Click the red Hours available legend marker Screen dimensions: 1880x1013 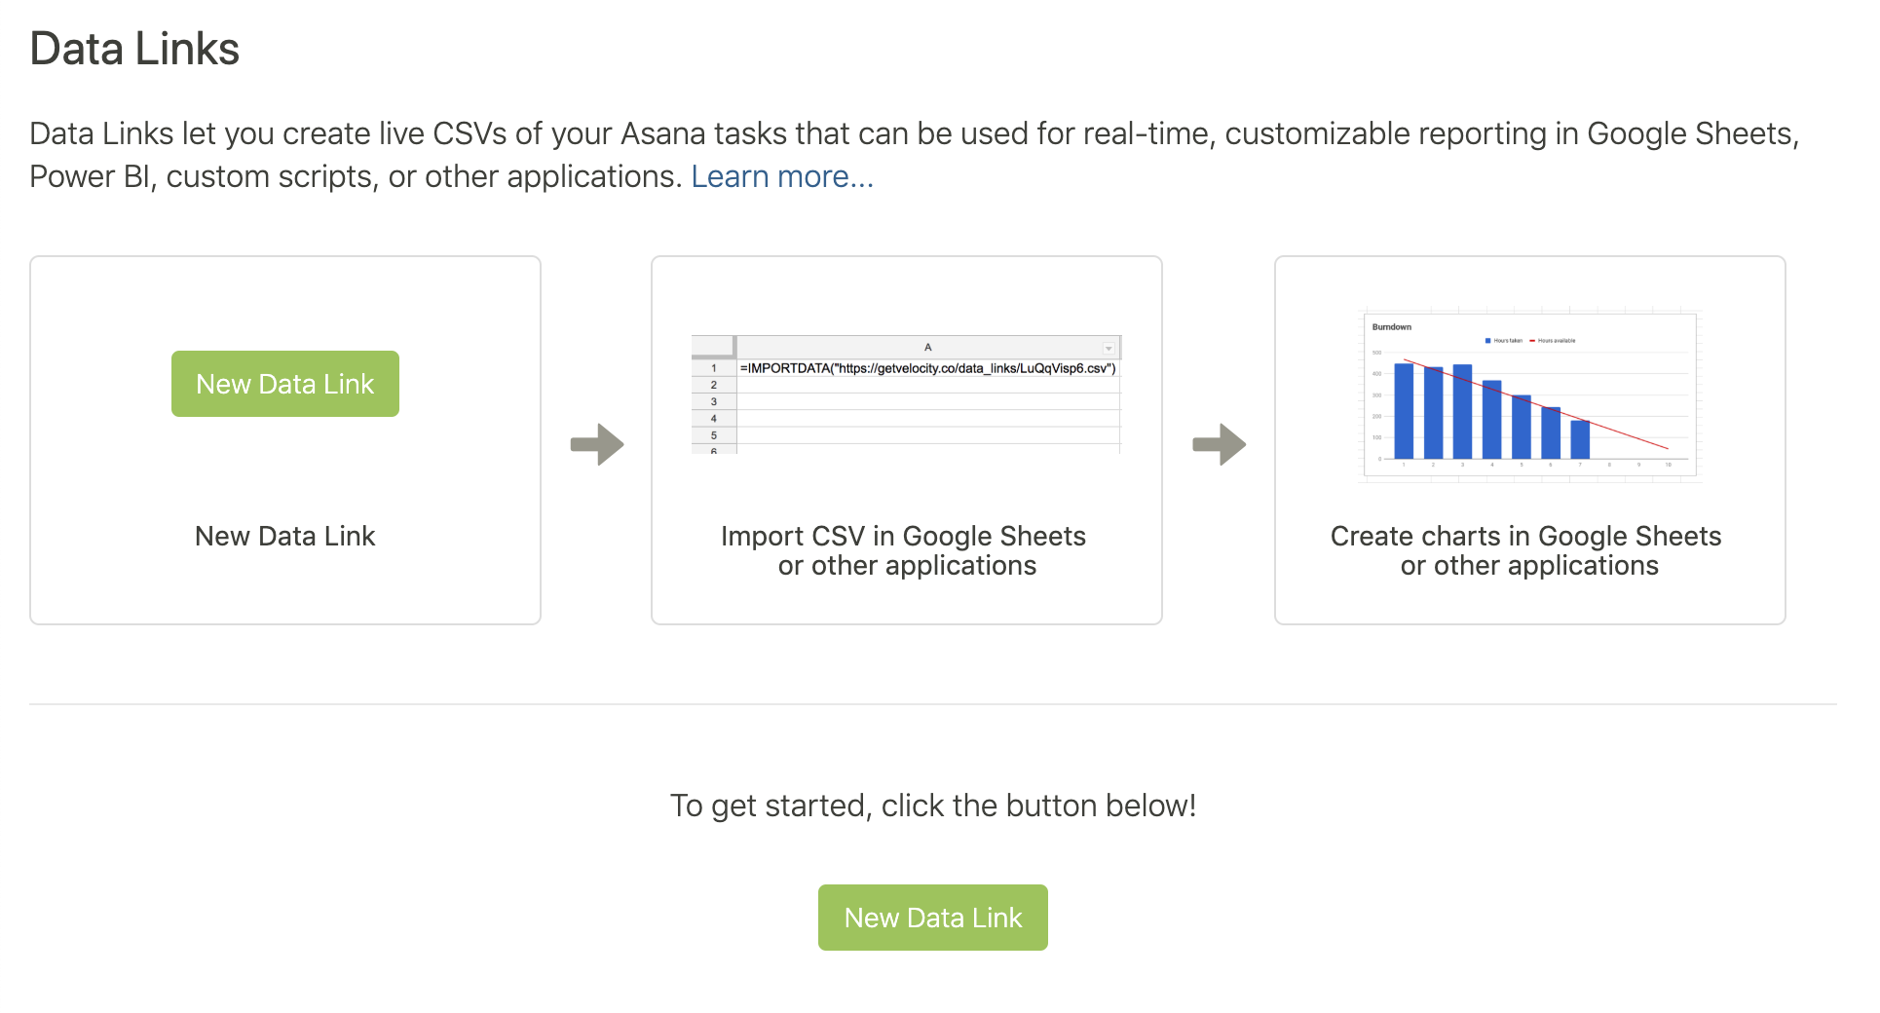(1532, 341)
